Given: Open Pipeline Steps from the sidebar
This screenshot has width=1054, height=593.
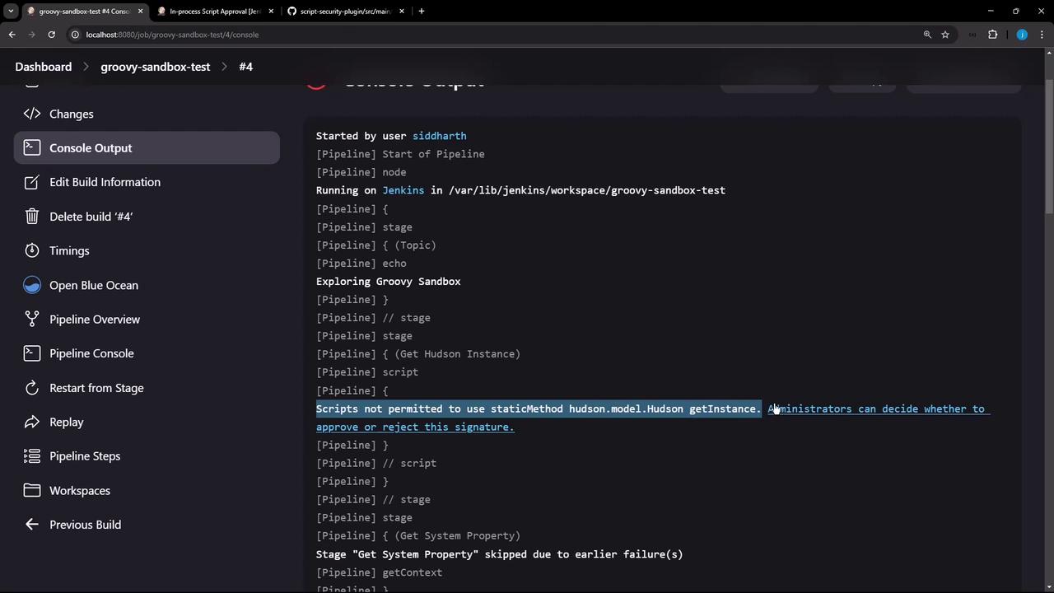Looking at the screenshot, I should click(84, 456).
